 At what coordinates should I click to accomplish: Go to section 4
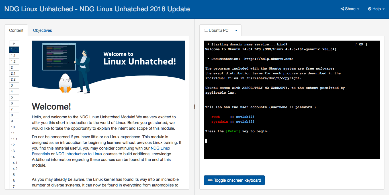click(14, 91)
